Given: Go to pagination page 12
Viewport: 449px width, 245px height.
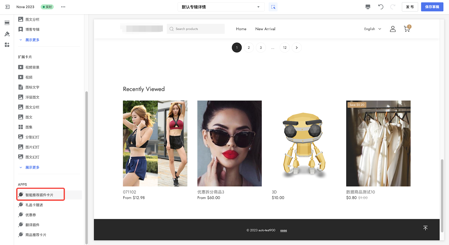Looking at the screenshot, I should pyautogui.click(x=285, y=48).
